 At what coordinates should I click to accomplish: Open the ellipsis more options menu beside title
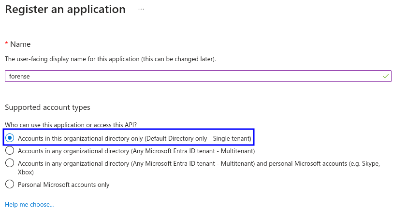[141, 9]
